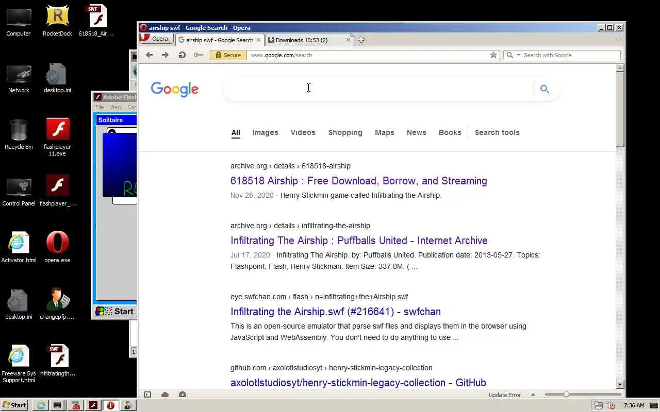
Task: Click the Opera Link cloud icon
Action: (165, 394)
